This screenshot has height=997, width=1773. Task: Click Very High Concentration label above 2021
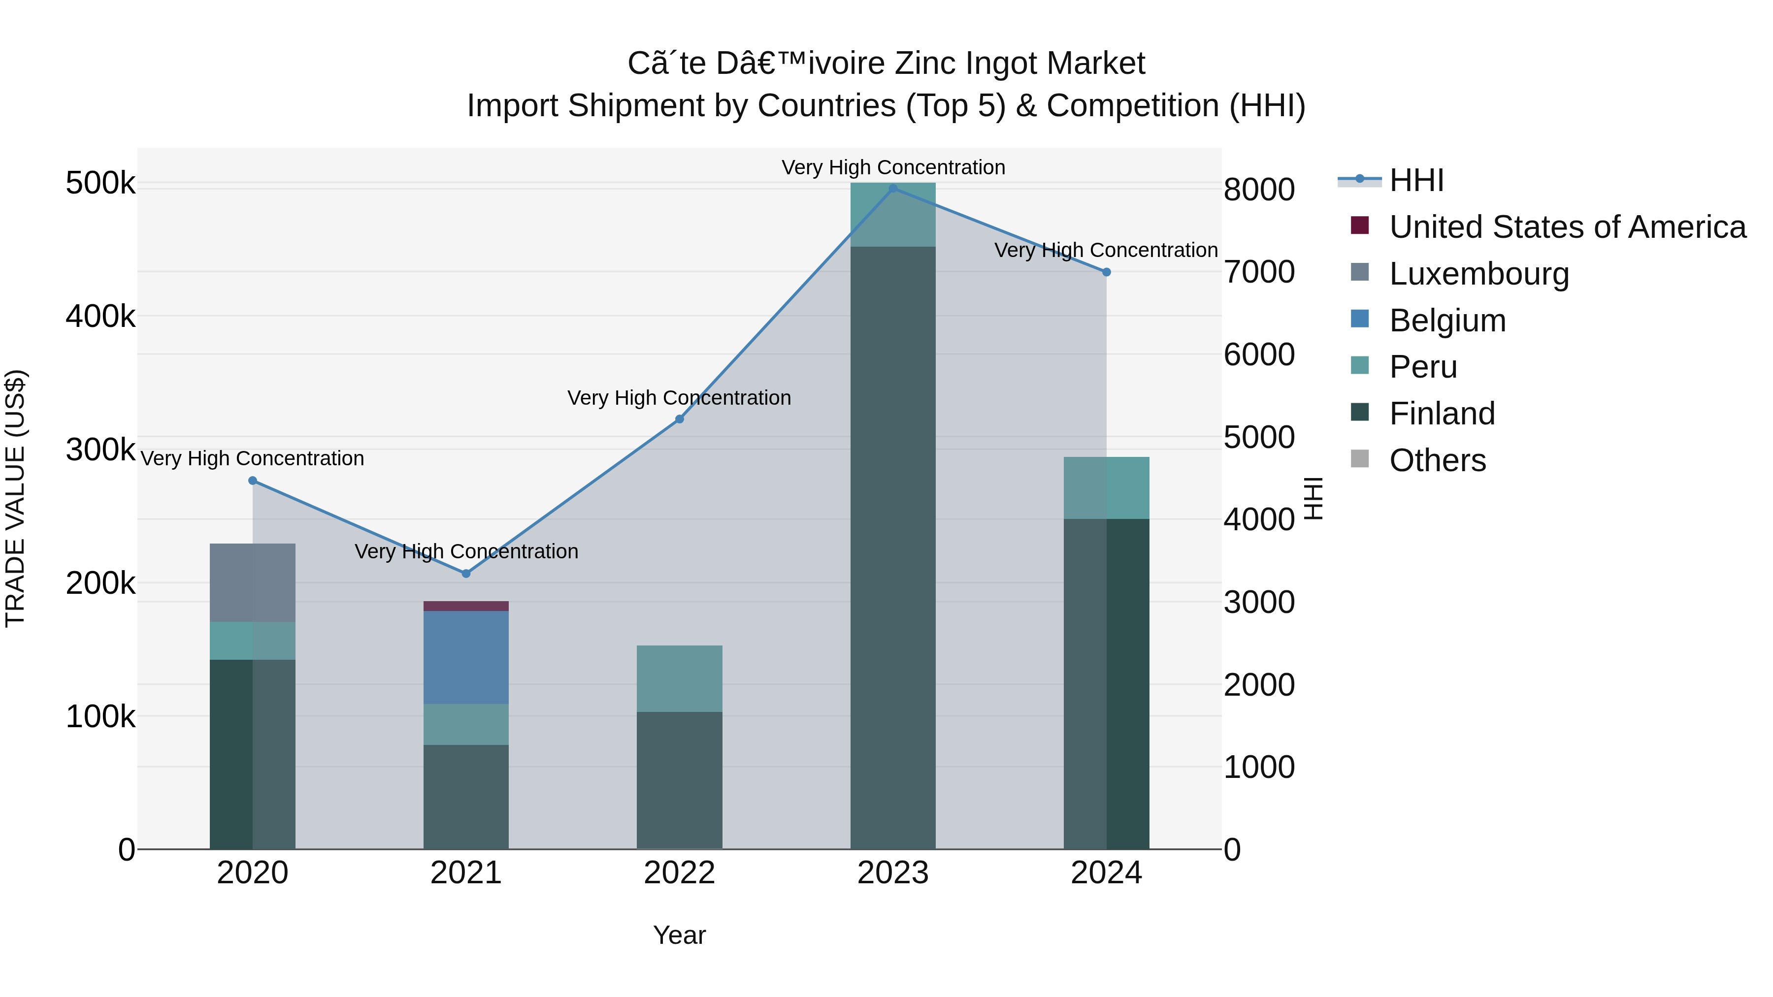point(467,551)
